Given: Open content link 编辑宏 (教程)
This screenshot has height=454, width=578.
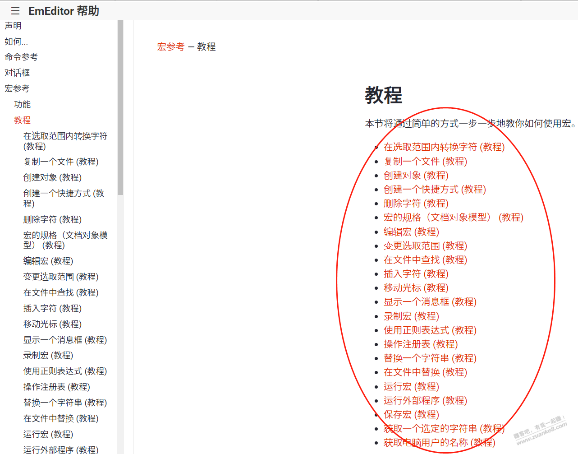Looking at the screenshot, I should pyautogui.click(x=411, y=232).
